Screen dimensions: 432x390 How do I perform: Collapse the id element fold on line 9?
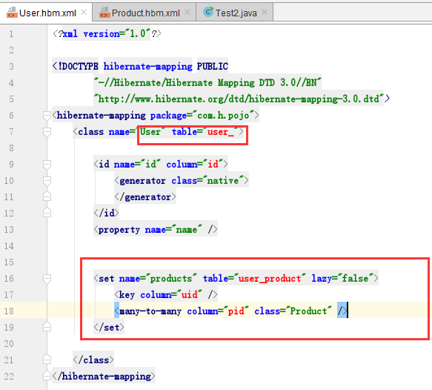coord(47,165)
